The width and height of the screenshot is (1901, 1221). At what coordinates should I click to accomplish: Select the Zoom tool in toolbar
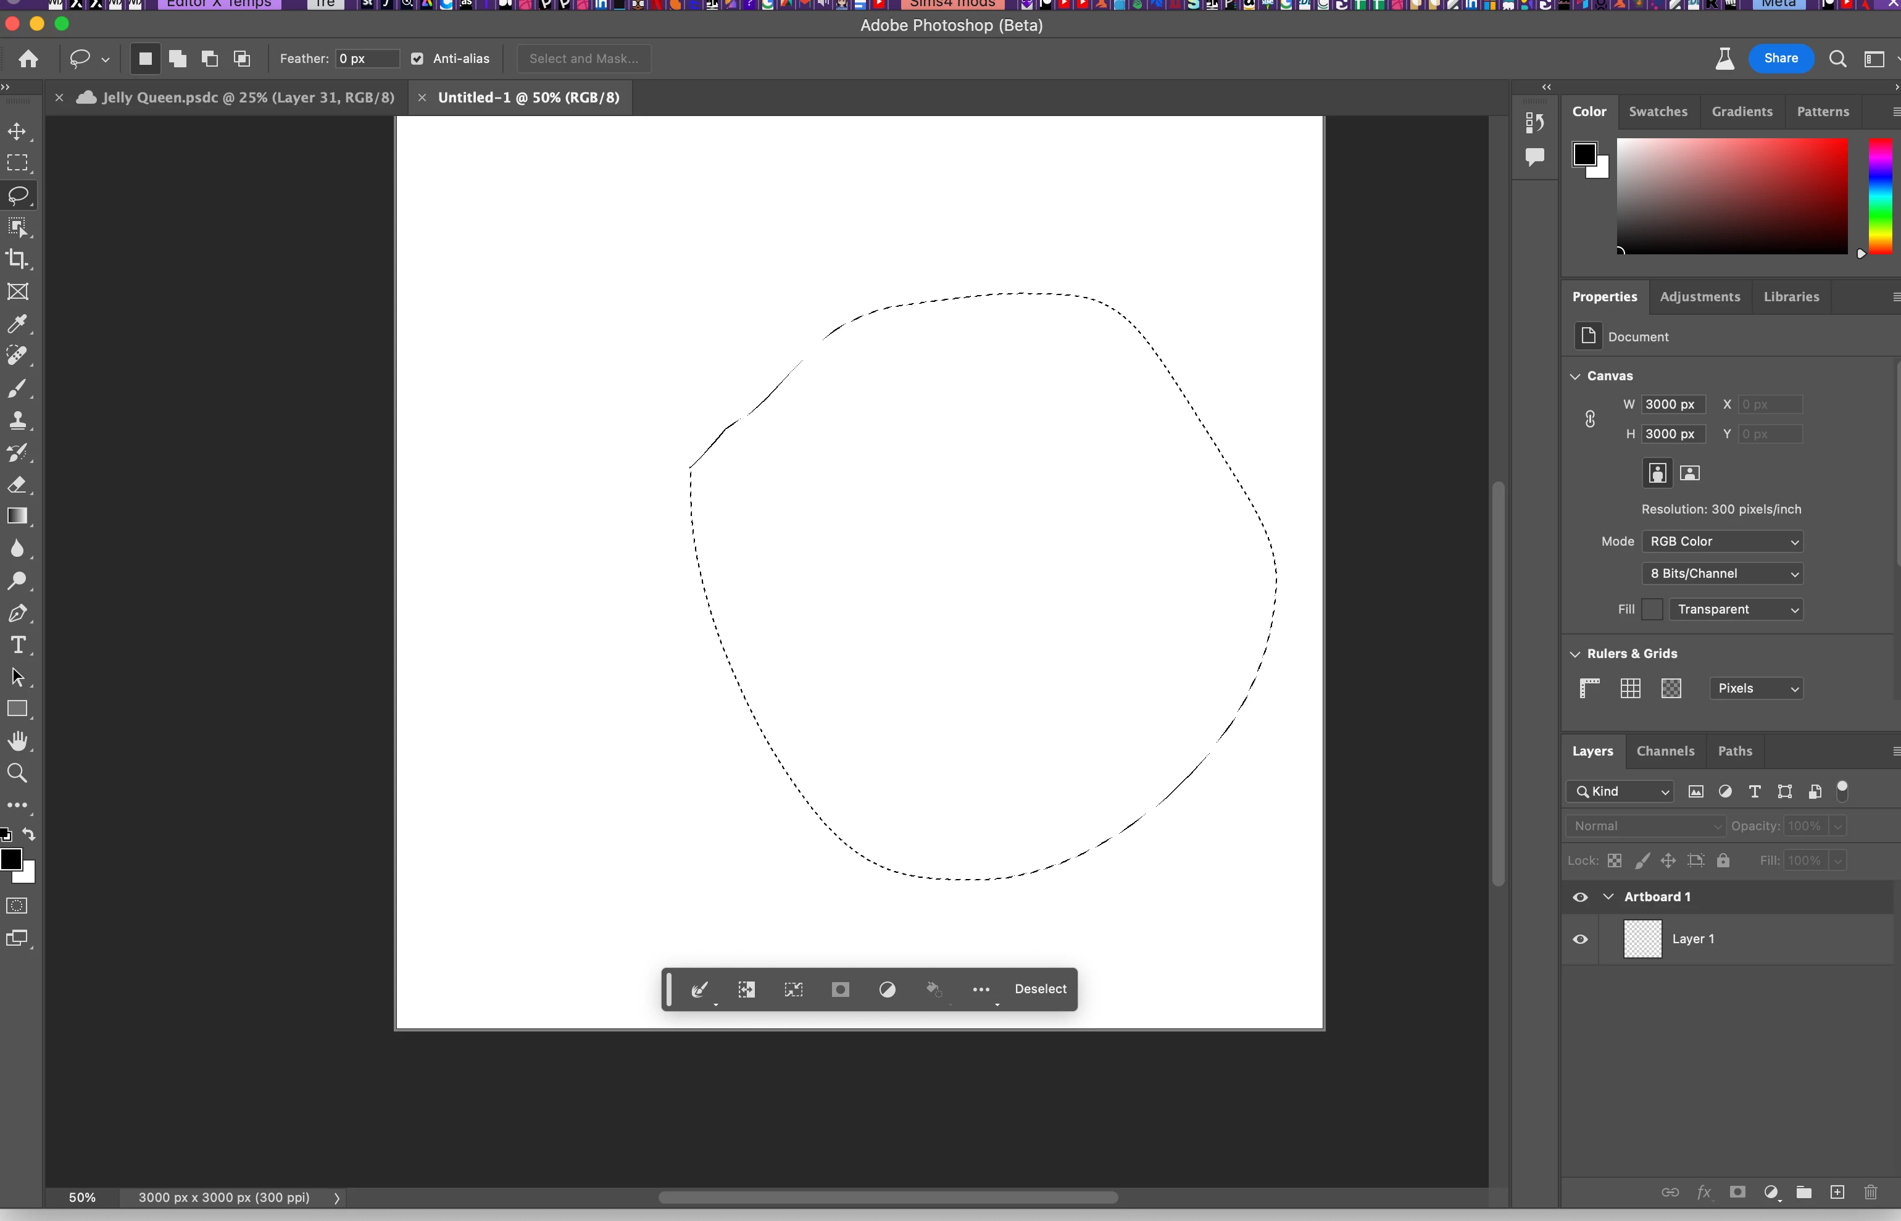click(x=17, y=773)
